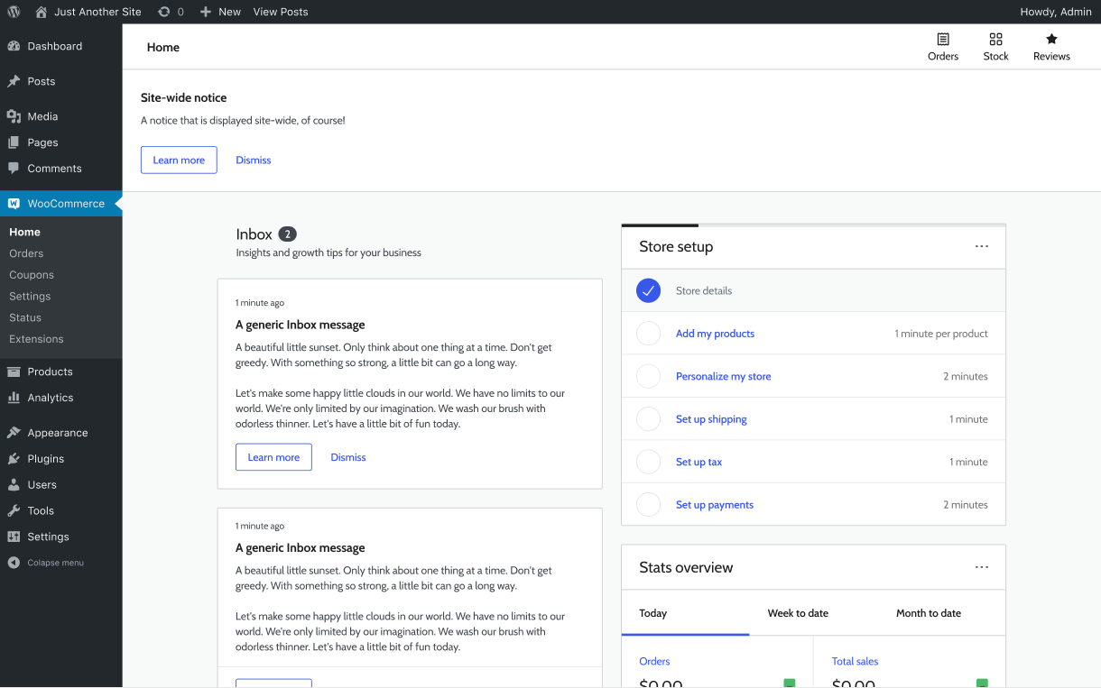Screen dimensions: 1101x688
Task: Click the Posts pin icon in sidebar
Action: (x=14, y=81)
